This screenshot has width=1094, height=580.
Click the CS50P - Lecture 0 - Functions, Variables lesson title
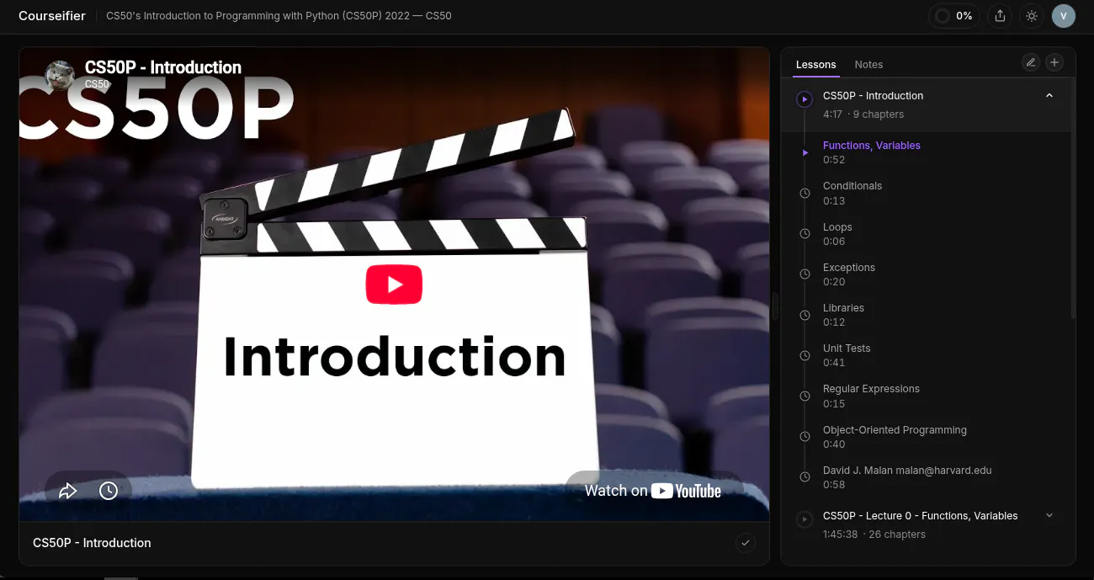(921, 516)
